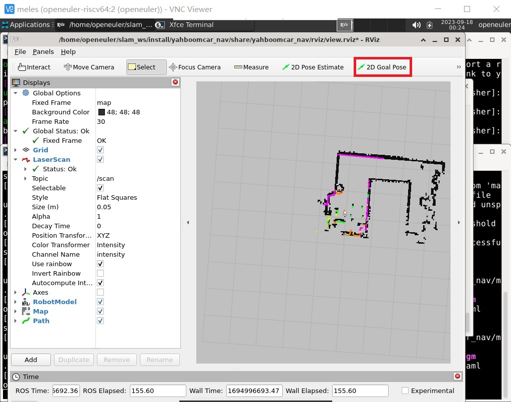Expand LaserScan Topic node

coord(25,178)
